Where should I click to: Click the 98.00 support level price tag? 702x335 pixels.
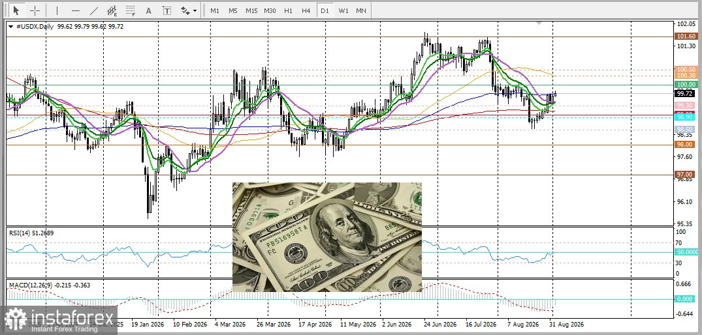(x=686, y=145)
